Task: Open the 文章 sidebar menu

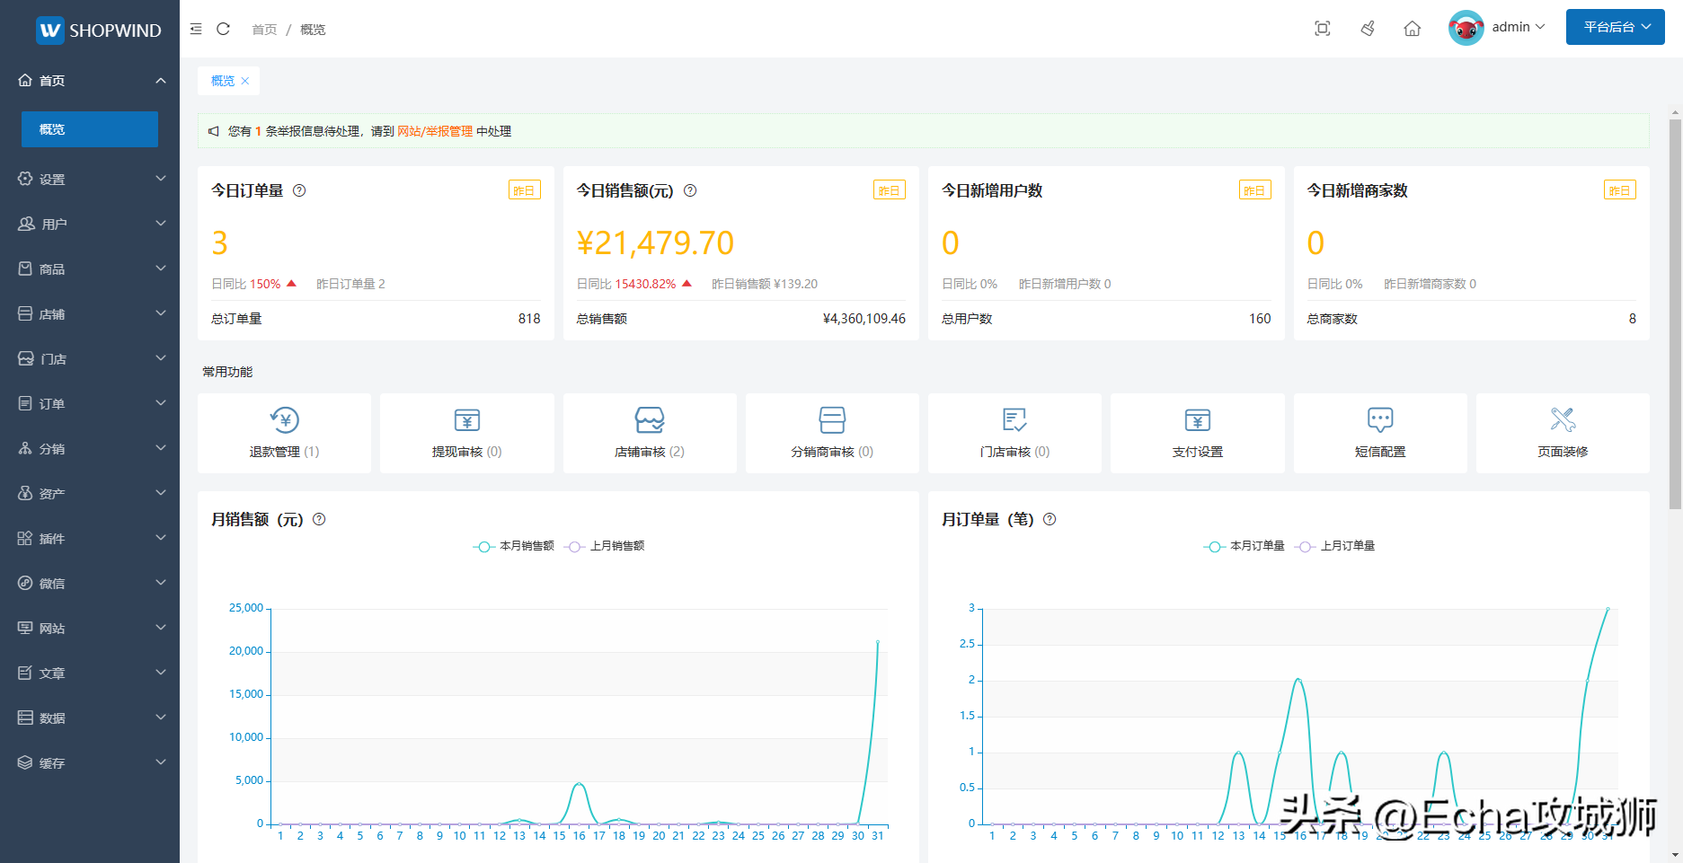Action: click(x=90, y=673)
